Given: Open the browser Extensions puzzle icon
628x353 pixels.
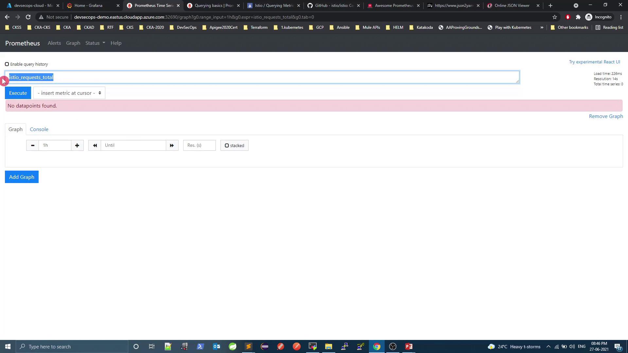Looking at the screenshot, I should click(x=578, y=17).
